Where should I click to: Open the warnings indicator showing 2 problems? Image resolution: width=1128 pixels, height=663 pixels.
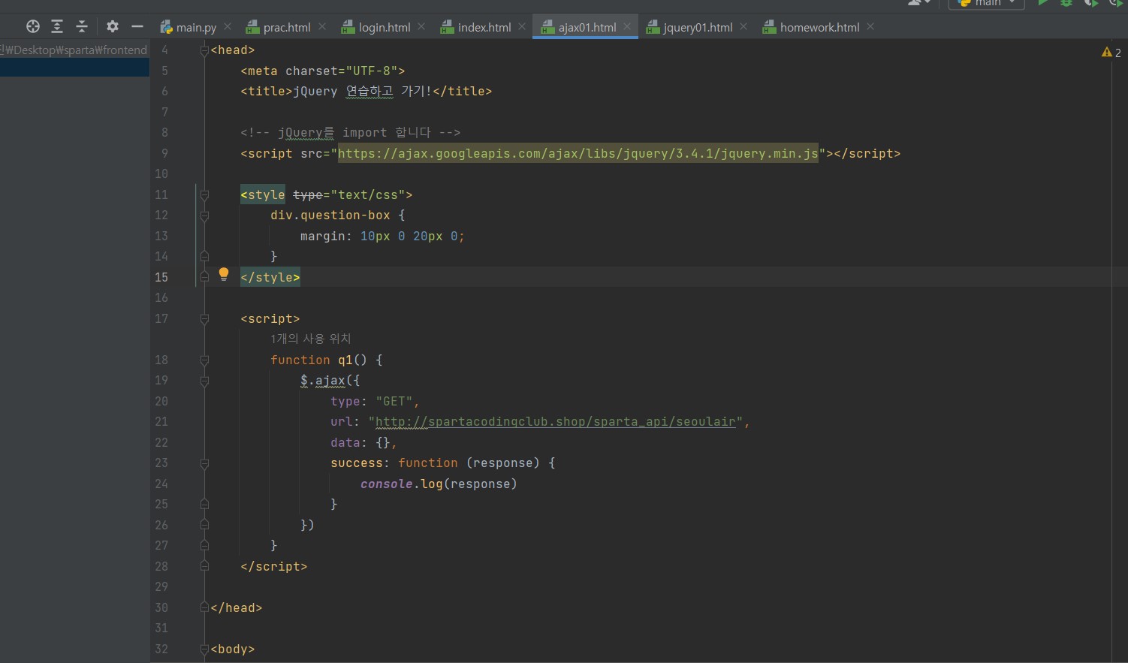click(x=1111, y=53)
